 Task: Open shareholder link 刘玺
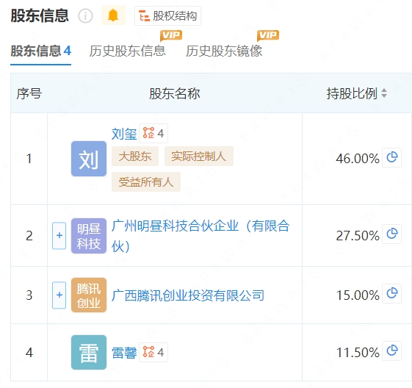pyautogui.click(x=124, y=134)
